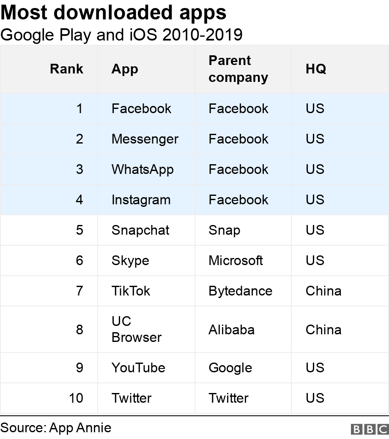
Task: Click the Messenger app name
Action: coord(145,139)
